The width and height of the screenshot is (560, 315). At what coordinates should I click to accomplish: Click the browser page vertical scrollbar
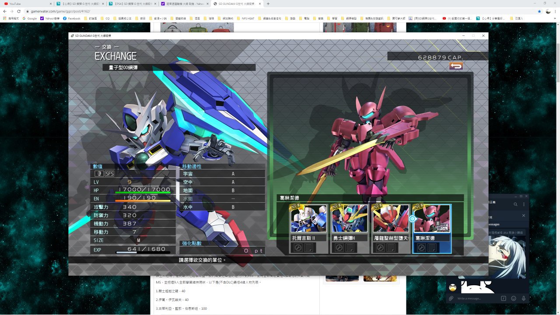(557, 61)
